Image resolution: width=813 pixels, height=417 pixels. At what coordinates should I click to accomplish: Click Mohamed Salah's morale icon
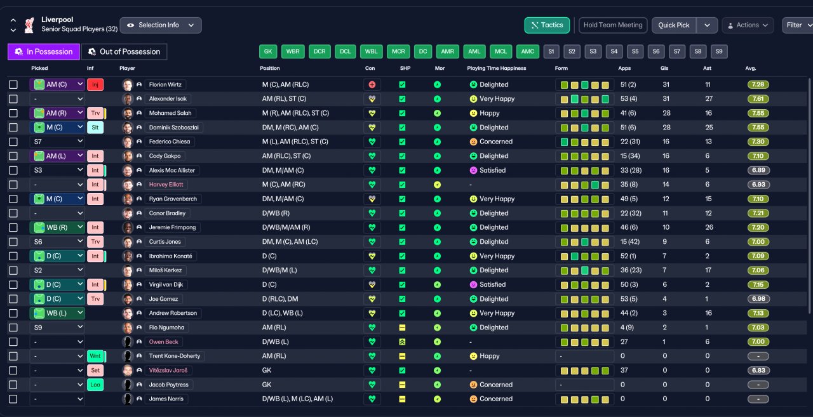click(437, 113)
